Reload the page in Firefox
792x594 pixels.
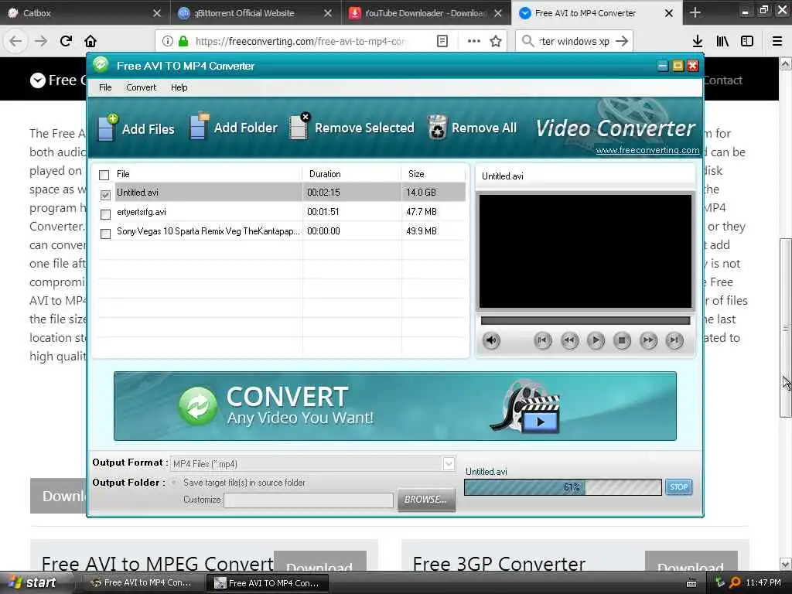coord(66,41)
